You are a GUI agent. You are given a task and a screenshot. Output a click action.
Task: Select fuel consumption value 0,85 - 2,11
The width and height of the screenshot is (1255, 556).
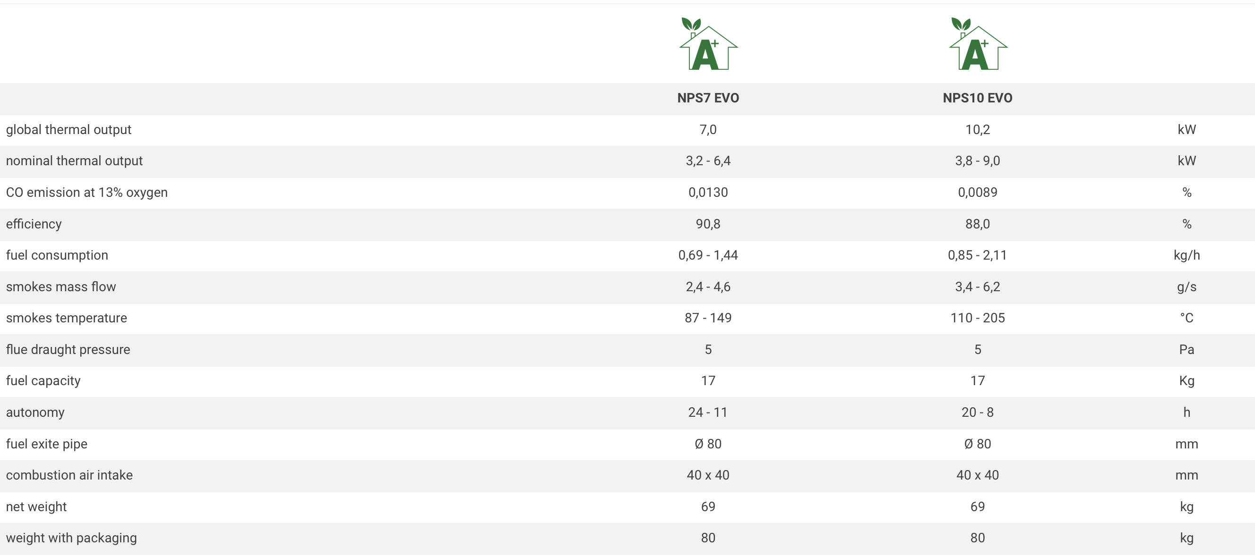977,255
